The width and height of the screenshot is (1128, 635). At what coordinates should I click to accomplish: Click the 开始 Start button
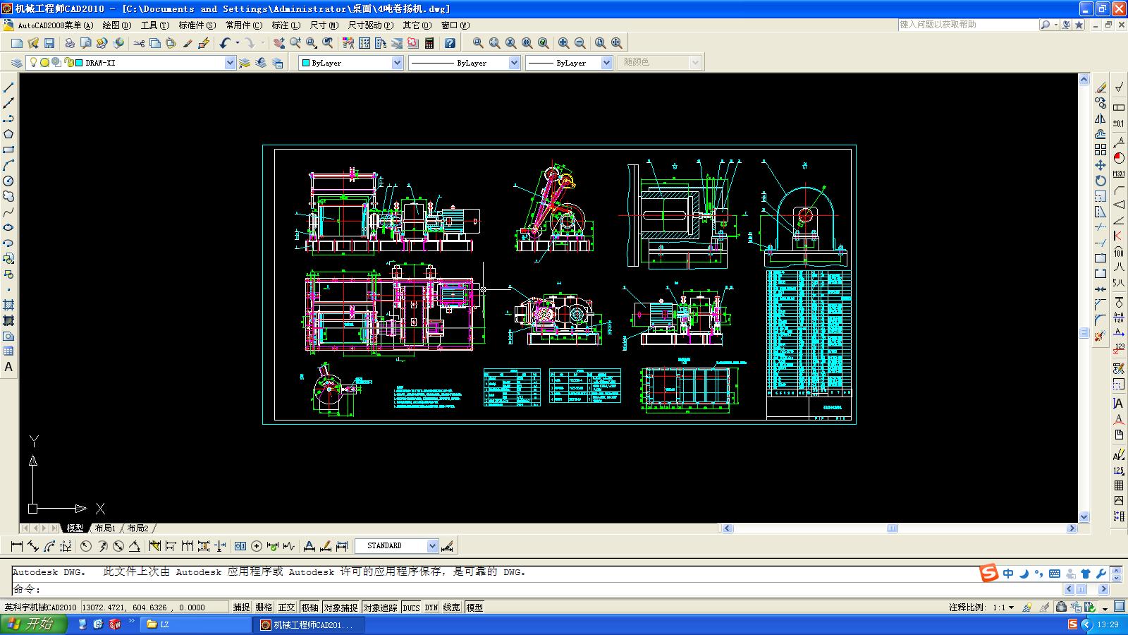click(x=34, y=624)
